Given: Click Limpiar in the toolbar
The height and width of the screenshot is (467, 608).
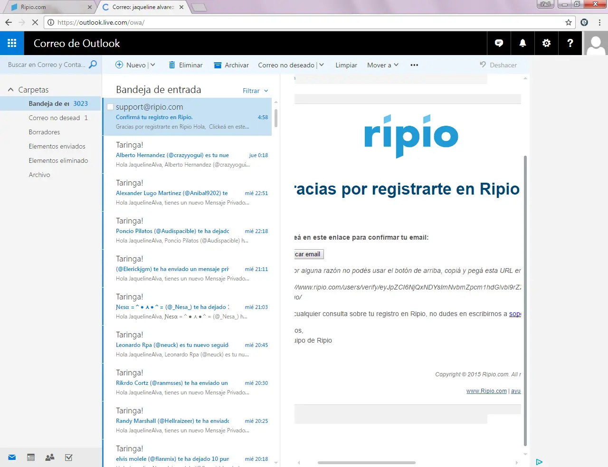Looking at the screenshot, I should pos(346,65).
